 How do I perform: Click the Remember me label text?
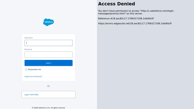coord(34,70)
